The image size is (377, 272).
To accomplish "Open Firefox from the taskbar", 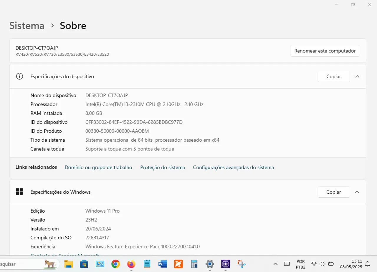I will [131, 264].
